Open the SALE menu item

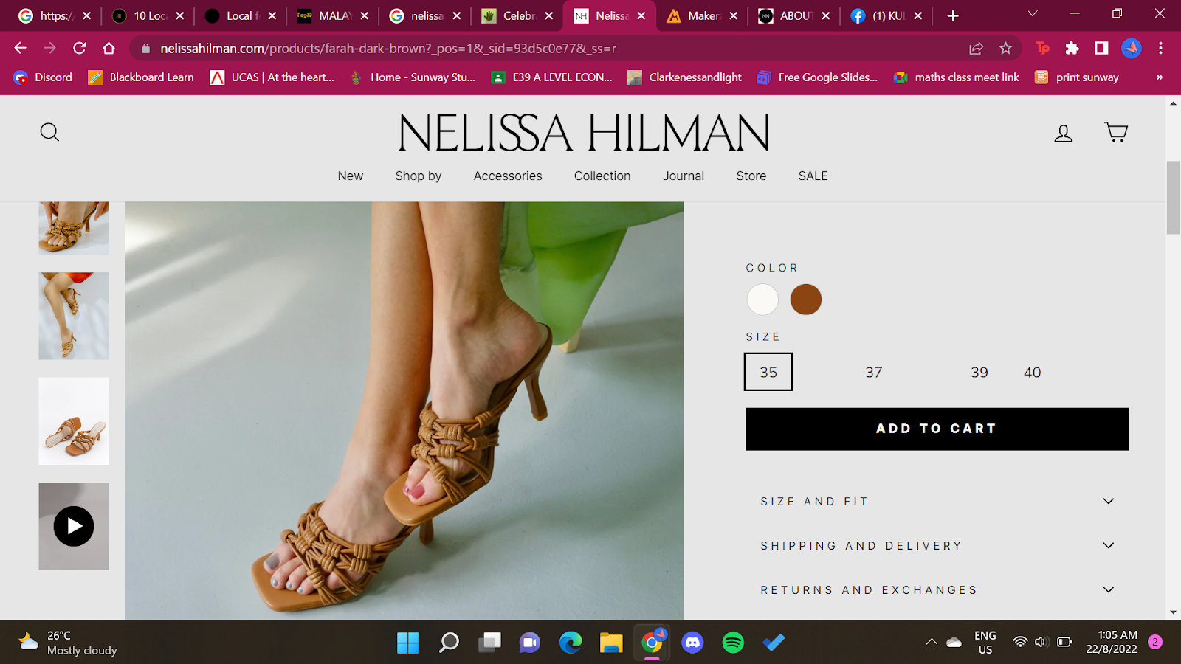point(813,176)
